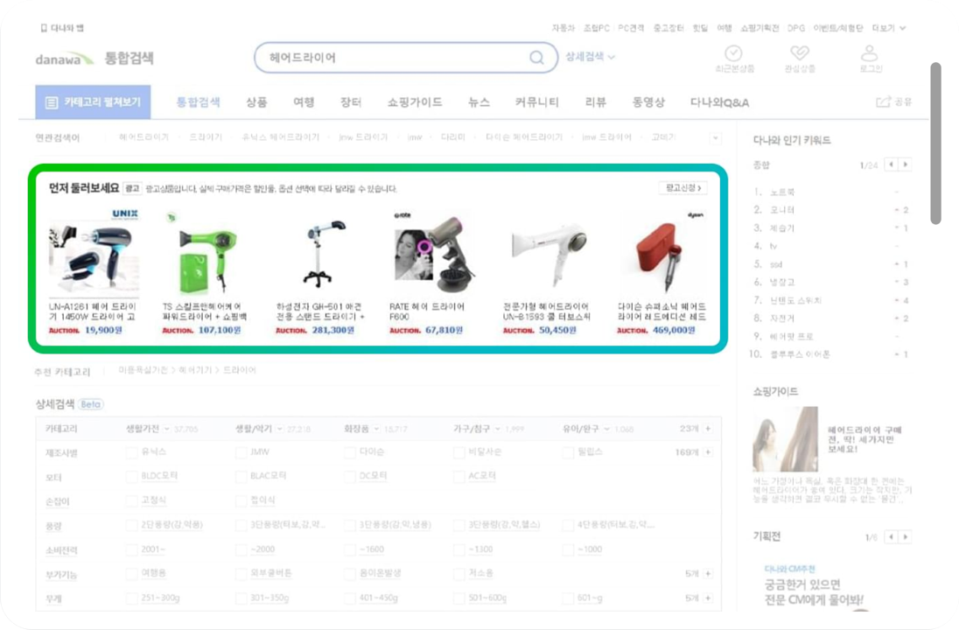Screen dimensions: 959x630
Task: Open the 동영상 tab
Action: pyautogui.click(x=648, y=102)
